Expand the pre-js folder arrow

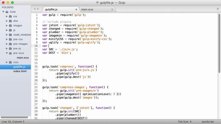tap(7, 49)
